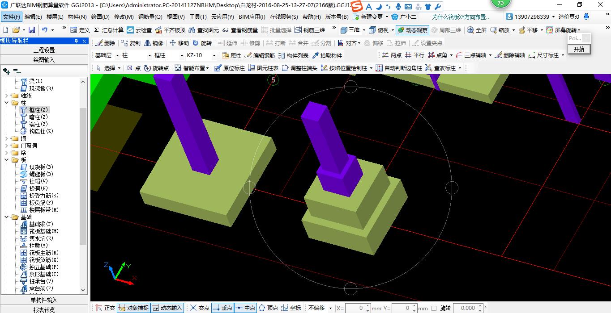The image size is (611, 313).
Task: Select the 删除 delete tool
Action: 105,43
